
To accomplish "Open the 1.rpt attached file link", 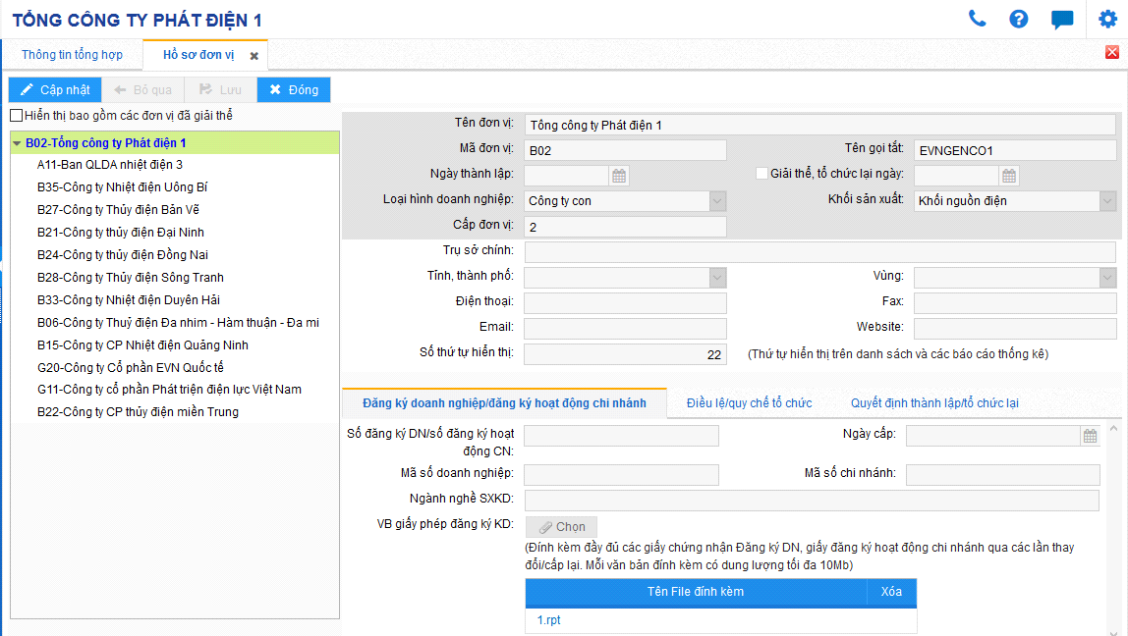I will [x=549, y=620].
